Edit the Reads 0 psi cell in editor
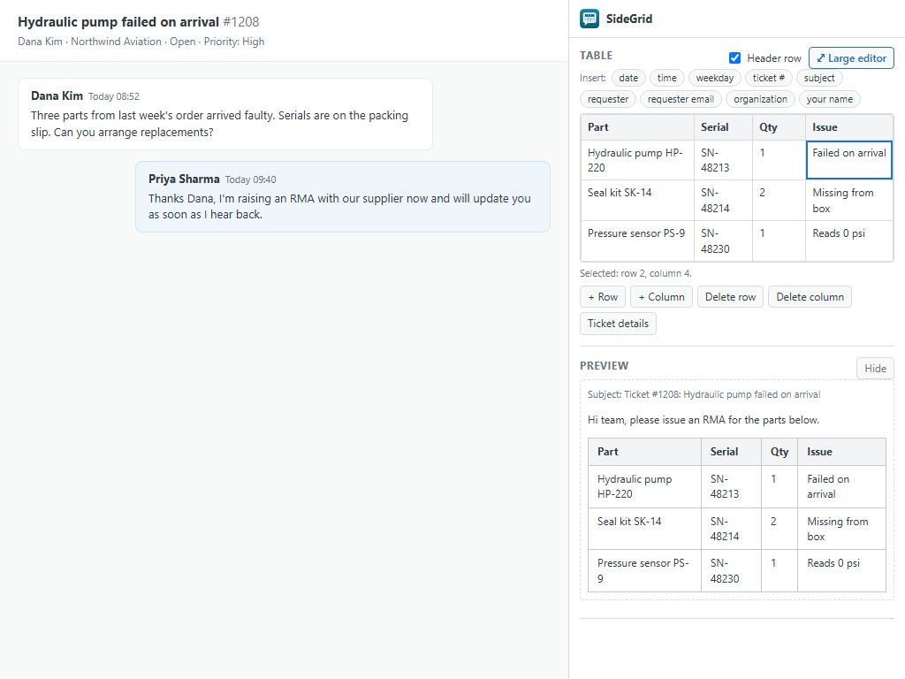This screenshot has height=679, width=905. point(849,240)
